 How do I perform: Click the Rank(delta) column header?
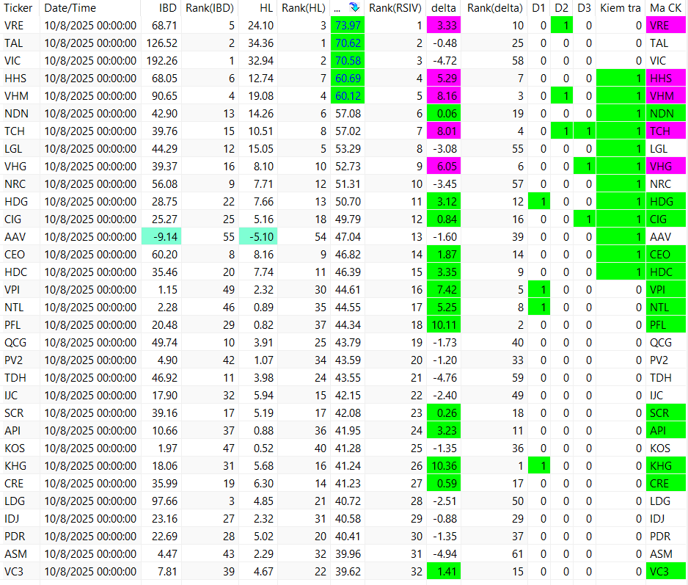tap(495, 8)
